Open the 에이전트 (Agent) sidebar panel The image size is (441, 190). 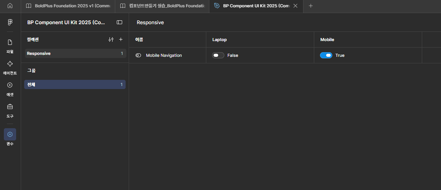coord(10,68)
